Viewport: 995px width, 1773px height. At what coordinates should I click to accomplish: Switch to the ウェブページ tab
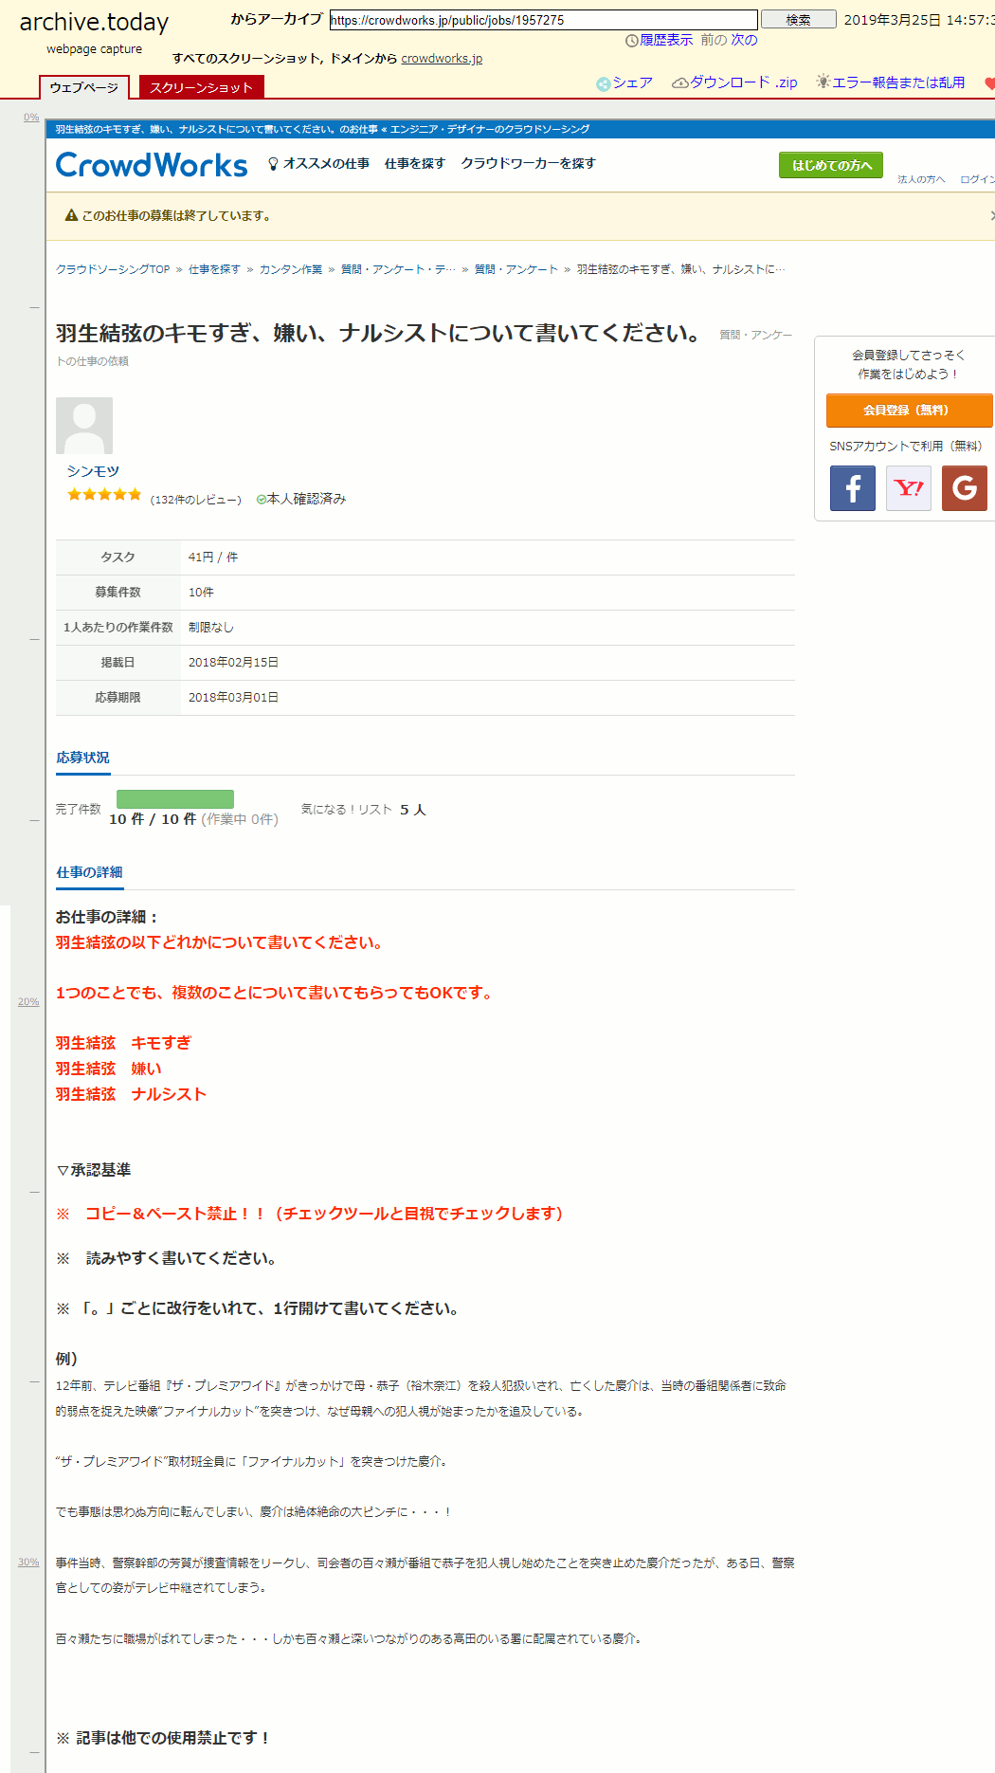84,87
